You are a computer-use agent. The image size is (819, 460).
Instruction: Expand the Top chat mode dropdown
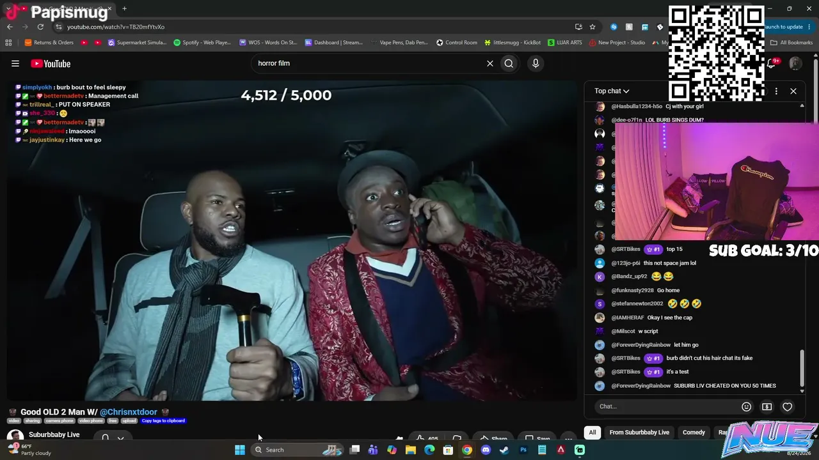point(612,91)
